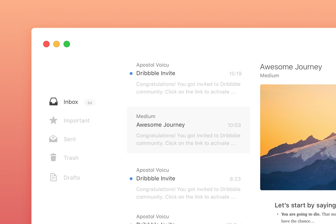Expand the 'You are going to die' list item
Image resolution: width=336 pixels, height=224 pixels.
[300, 214]
